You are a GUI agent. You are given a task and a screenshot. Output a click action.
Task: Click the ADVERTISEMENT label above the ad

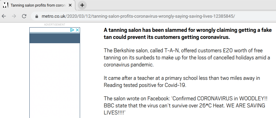point(54,25)
